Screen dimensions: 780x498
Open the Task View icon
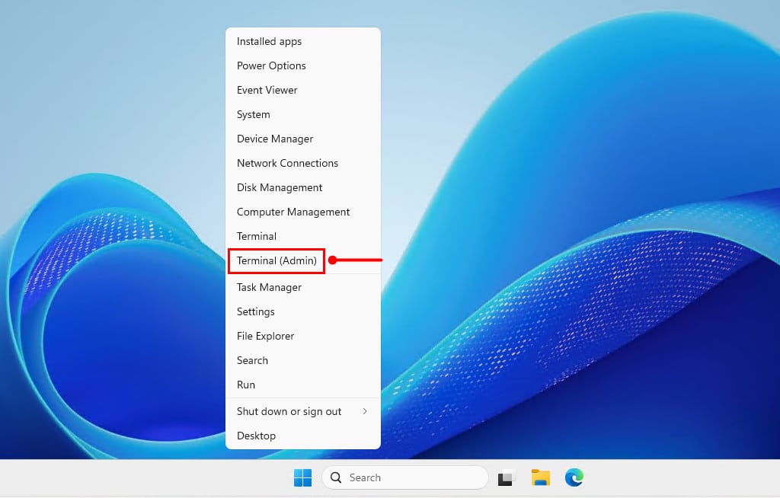point(507,478)
